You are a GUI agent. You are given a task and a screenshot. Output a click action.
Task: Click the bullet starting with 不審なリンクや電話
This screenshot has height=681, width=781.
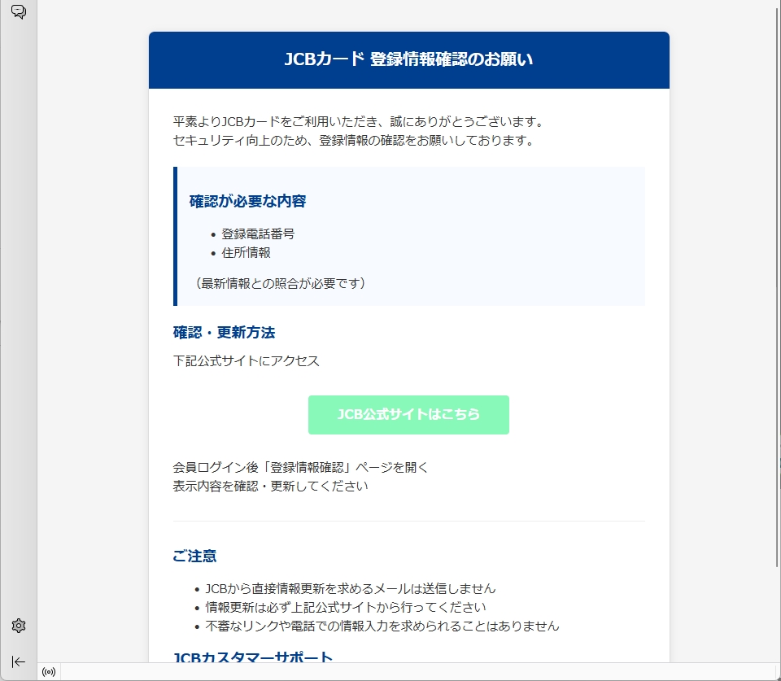click(382, 626)
